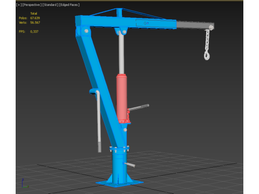Screen dimensions: 259x194
Task: Click the FPS value 0,337
Action: point(34,32)
